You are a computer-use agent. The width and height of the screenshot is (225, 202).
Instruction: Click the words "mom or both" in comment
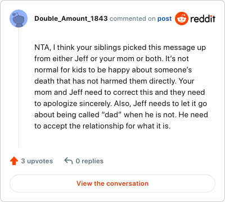139,59
